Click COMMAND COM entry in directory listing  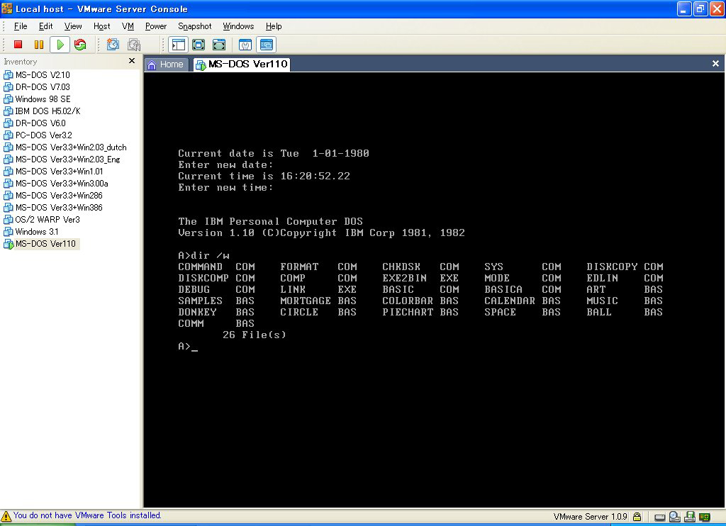coord(216,267)
